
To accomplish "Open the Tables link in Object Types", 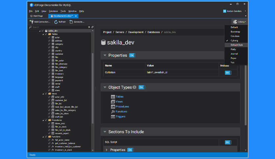I will coord(119,97).
